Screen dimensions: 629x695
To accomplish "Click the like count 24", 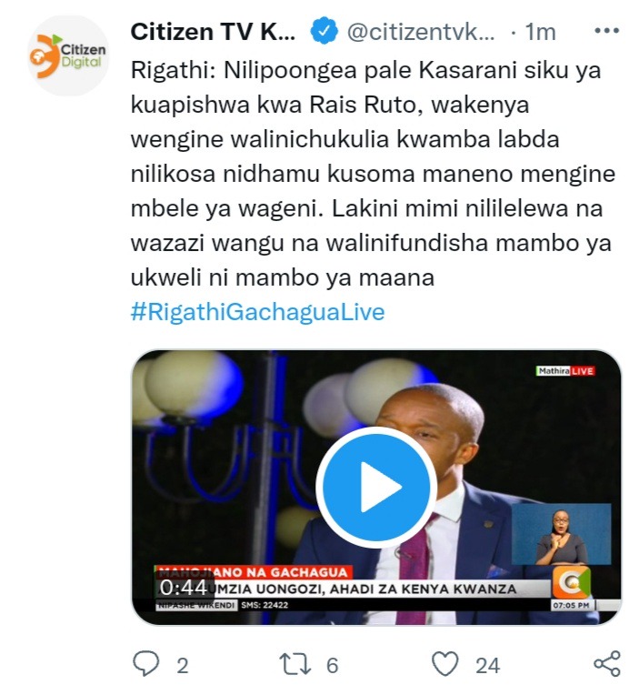I will (488, 666).
